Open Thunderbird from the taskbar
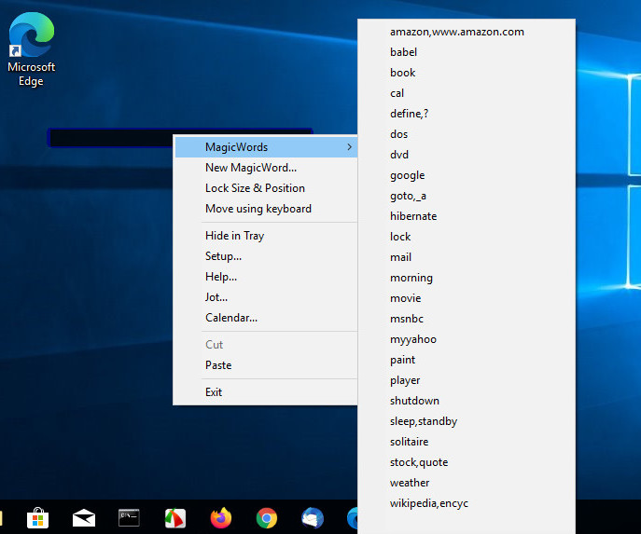The height and width of the screenshot is (534, 641). coord(313,518)
